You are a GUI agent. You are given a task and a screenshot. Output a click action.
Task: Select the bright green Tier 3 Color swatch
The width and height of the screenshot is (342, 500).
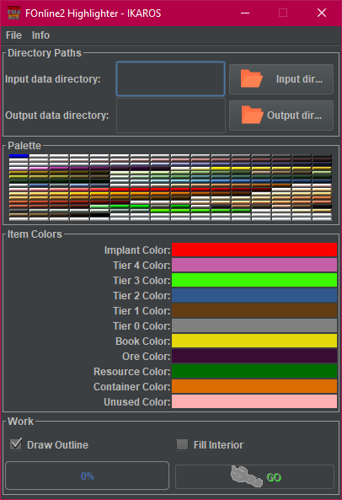click(x=254, y=280)
